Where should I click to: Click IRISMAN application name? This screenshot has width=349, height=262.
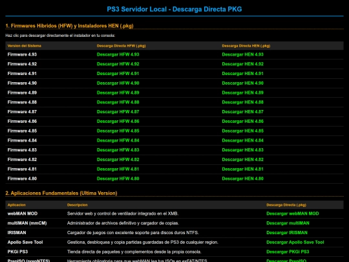pyautogui.click(x=17, y=233)
